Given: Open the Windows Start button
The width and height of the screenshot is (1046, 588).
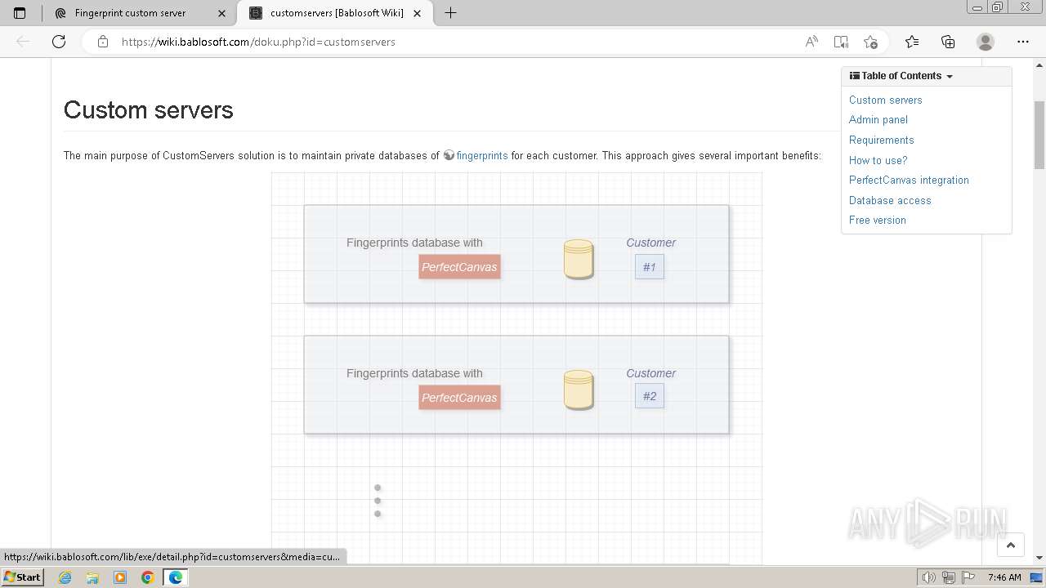Looking at the screenshot, I should pos(23,577).
